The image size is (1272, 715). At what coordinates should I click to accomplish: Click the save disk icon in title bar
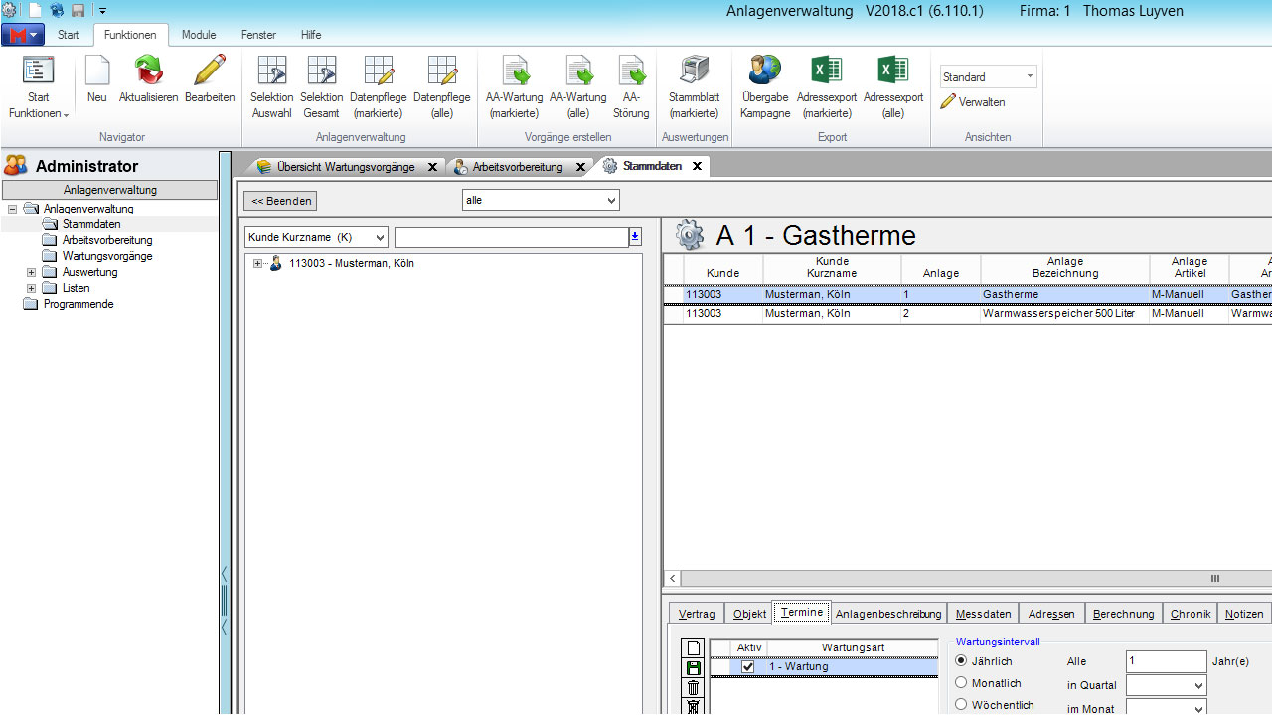(78, 10)
